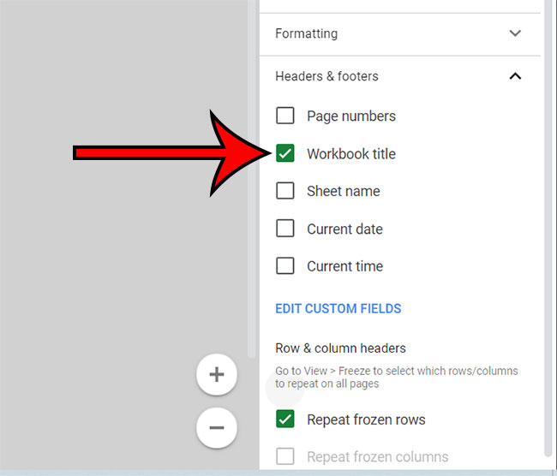Click the Workbook title label text
This screenshot has height=476, width=557.
[351, 154]
